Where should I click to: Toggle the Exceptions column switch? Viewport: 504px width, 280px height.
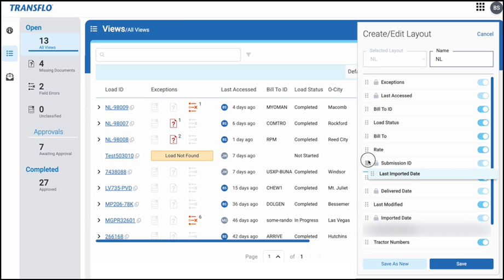click(483, 82)
